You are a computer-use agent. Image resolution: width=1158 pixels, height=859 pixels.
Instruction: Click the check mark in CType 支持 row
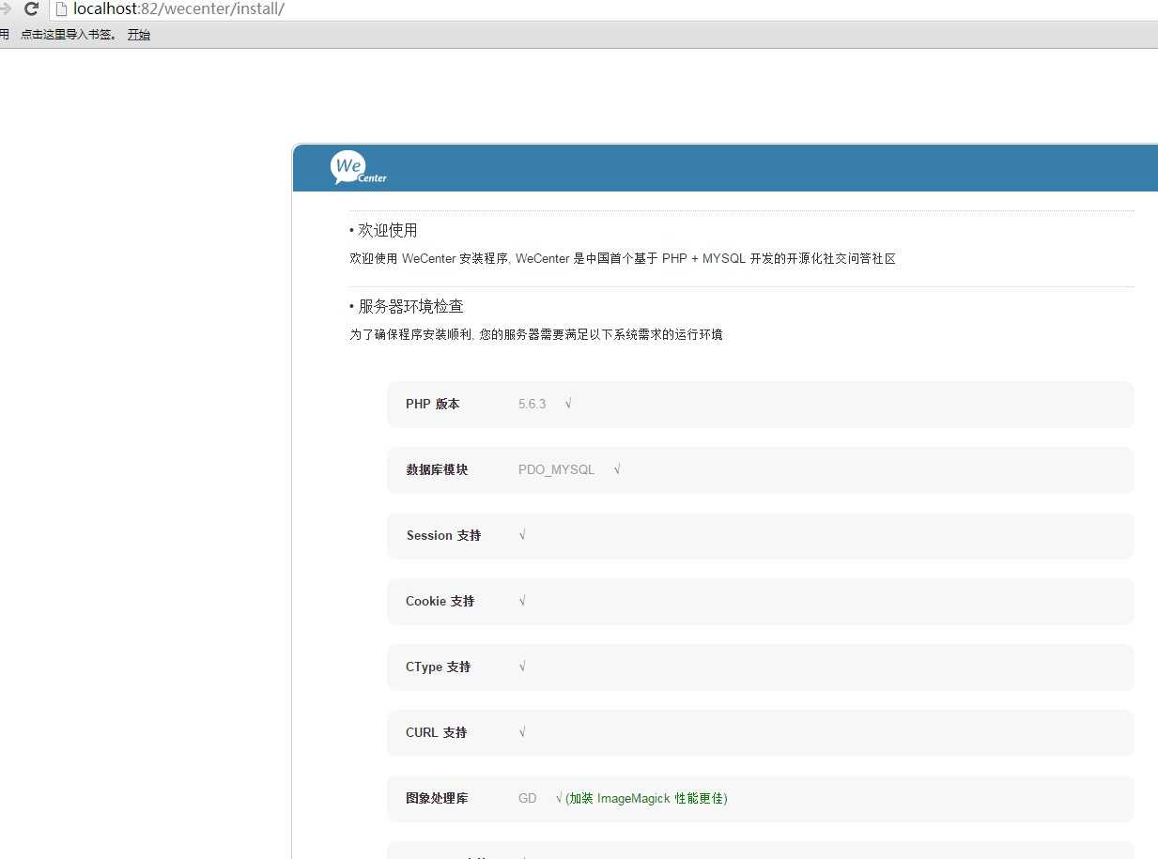point(522,667)
